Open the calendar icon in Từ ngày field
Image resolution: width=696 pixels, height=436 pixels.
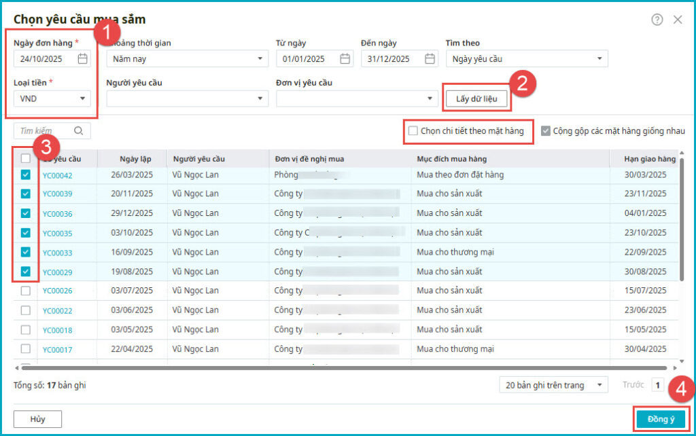click(345, 59)
